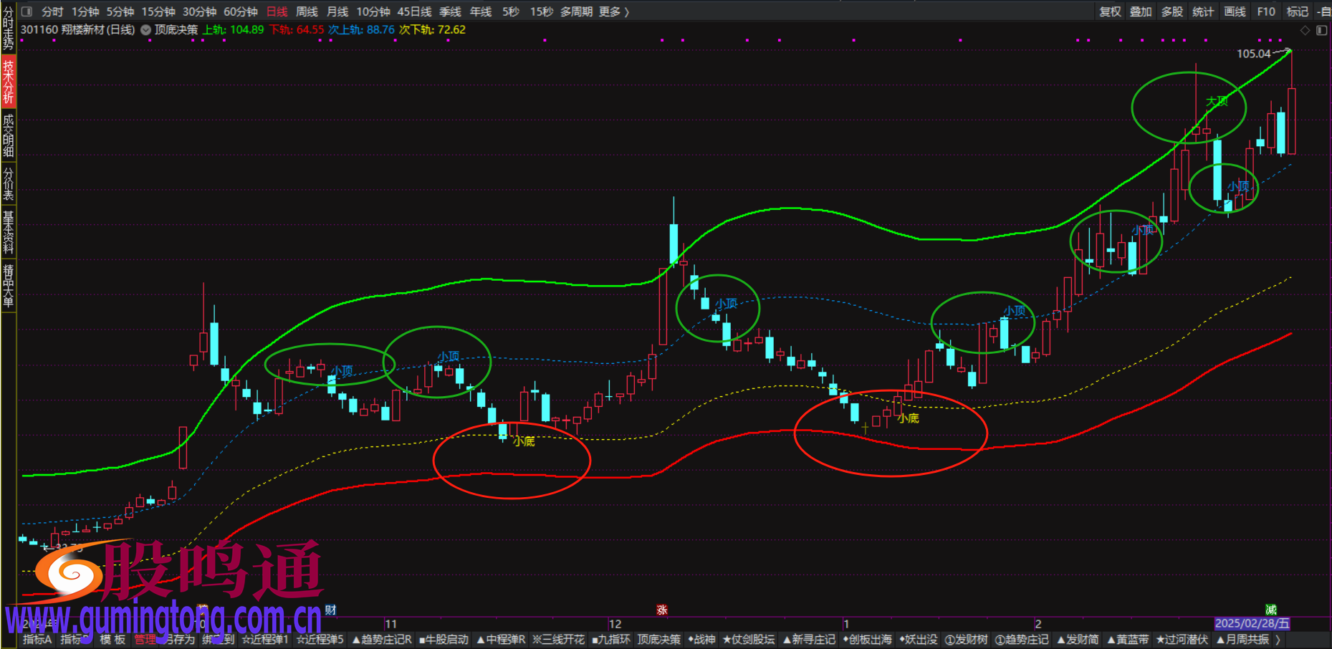Image resolution: width=1332 pixels, height=649 pixels.
Task: Open the 画线 drawing tool
Action: [x=1235, y=11]
